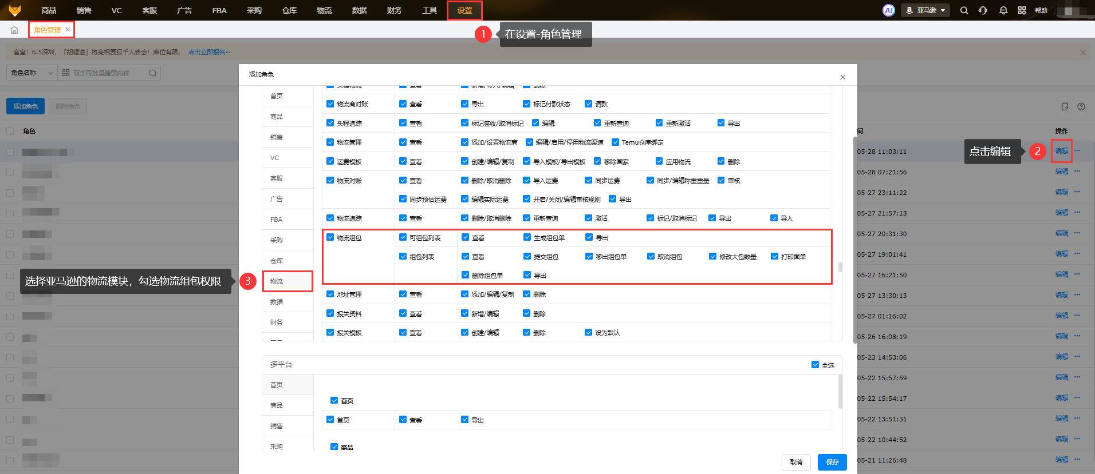The width and height of the screenshot is (1095, 474).
Task: Open more actions for the 05-27 20:31:30 row
Action: 1077,233
